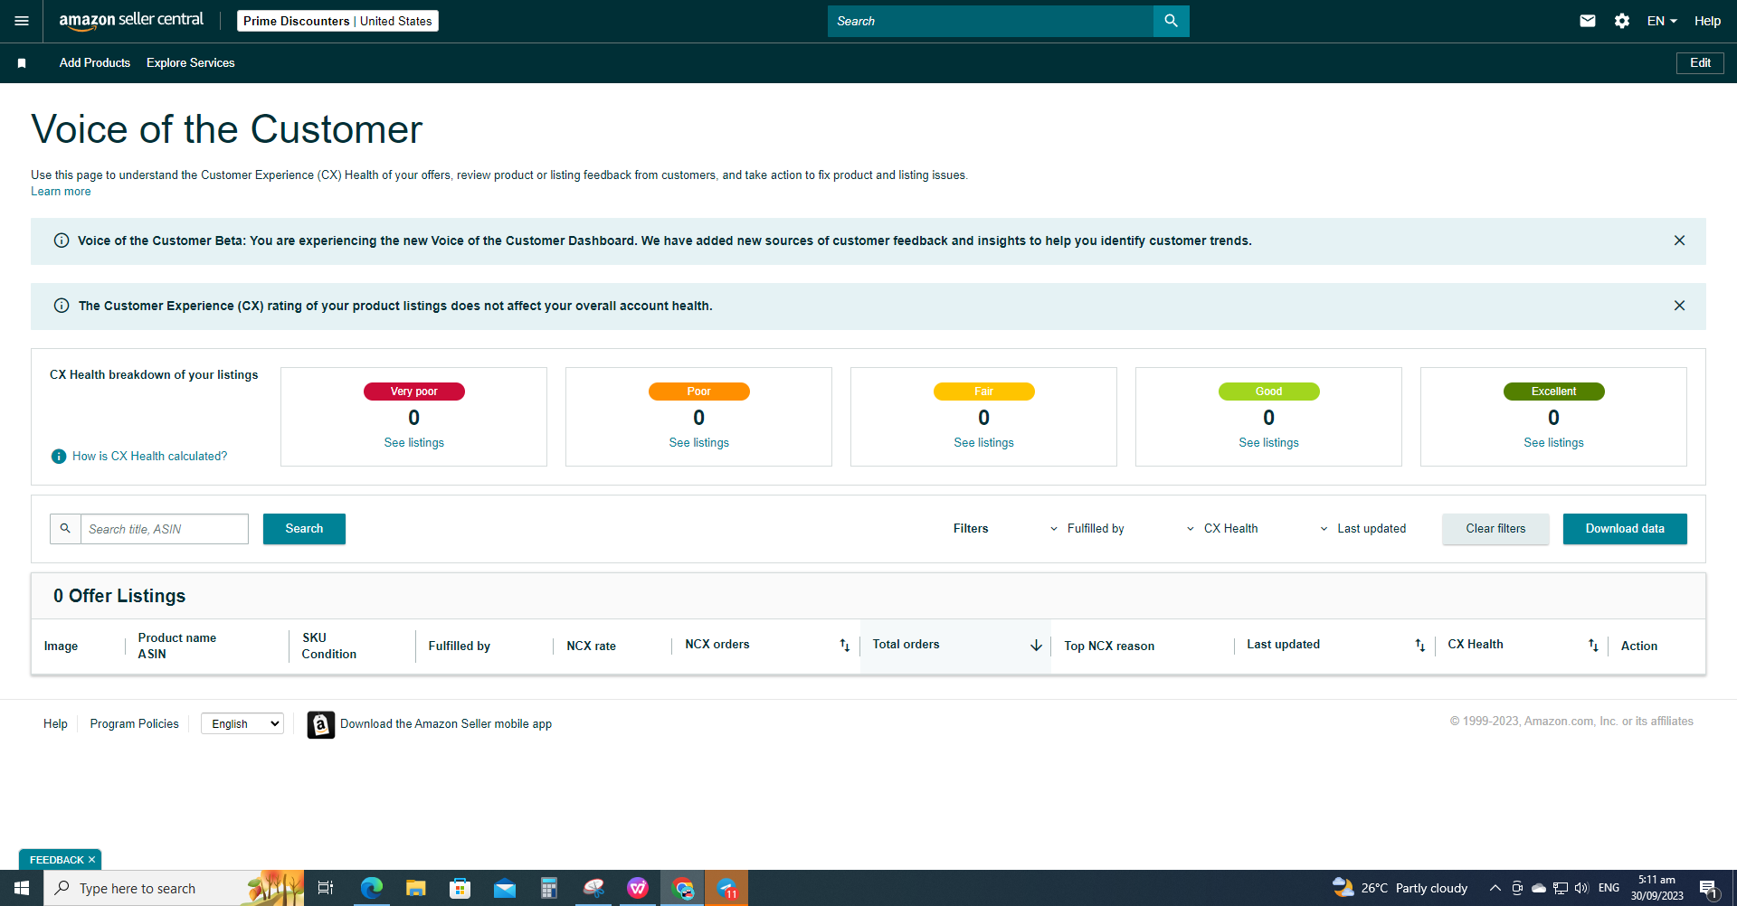The width and height of the screenshot is (1737, 906).
Task: Click Help in the top header
Action: (1707, 21)
